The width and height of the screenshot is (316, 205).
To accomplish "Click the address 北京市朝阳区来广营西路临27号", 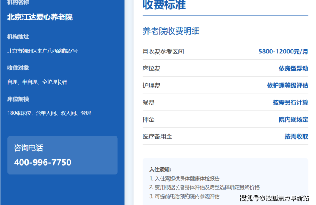I will (43, 51).
